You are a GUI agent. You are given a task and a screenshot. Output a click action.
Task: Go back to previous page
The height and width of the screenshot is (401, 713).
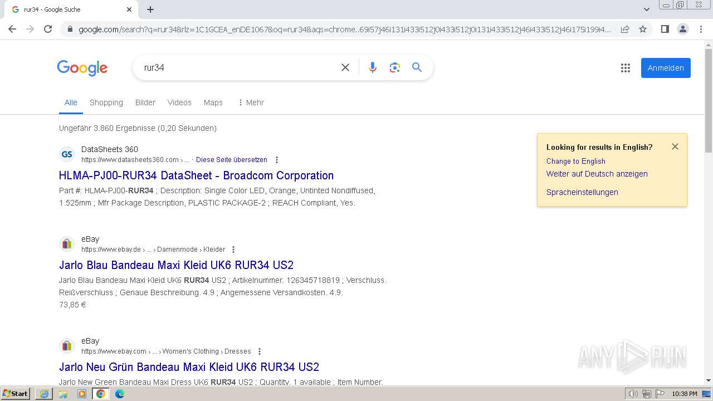(x=12, y=29)
